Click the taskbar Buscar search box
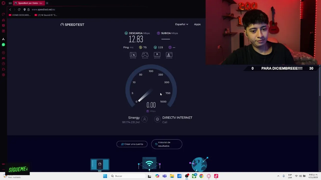The image size is (321, 180). tap(128, 176)
